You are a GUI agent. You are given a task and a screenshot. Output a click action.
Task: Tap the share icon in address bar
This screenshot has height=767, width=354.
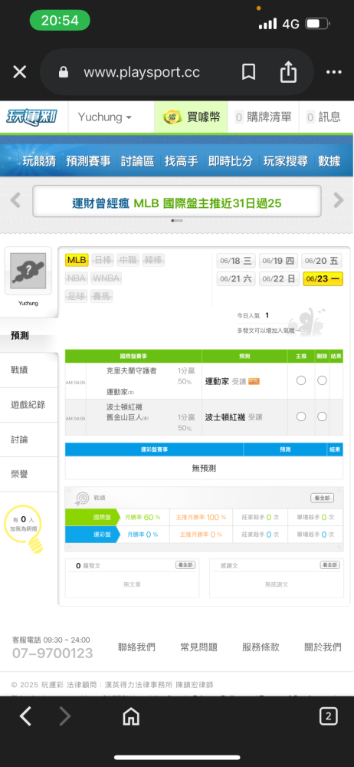(x=288, y=72)
